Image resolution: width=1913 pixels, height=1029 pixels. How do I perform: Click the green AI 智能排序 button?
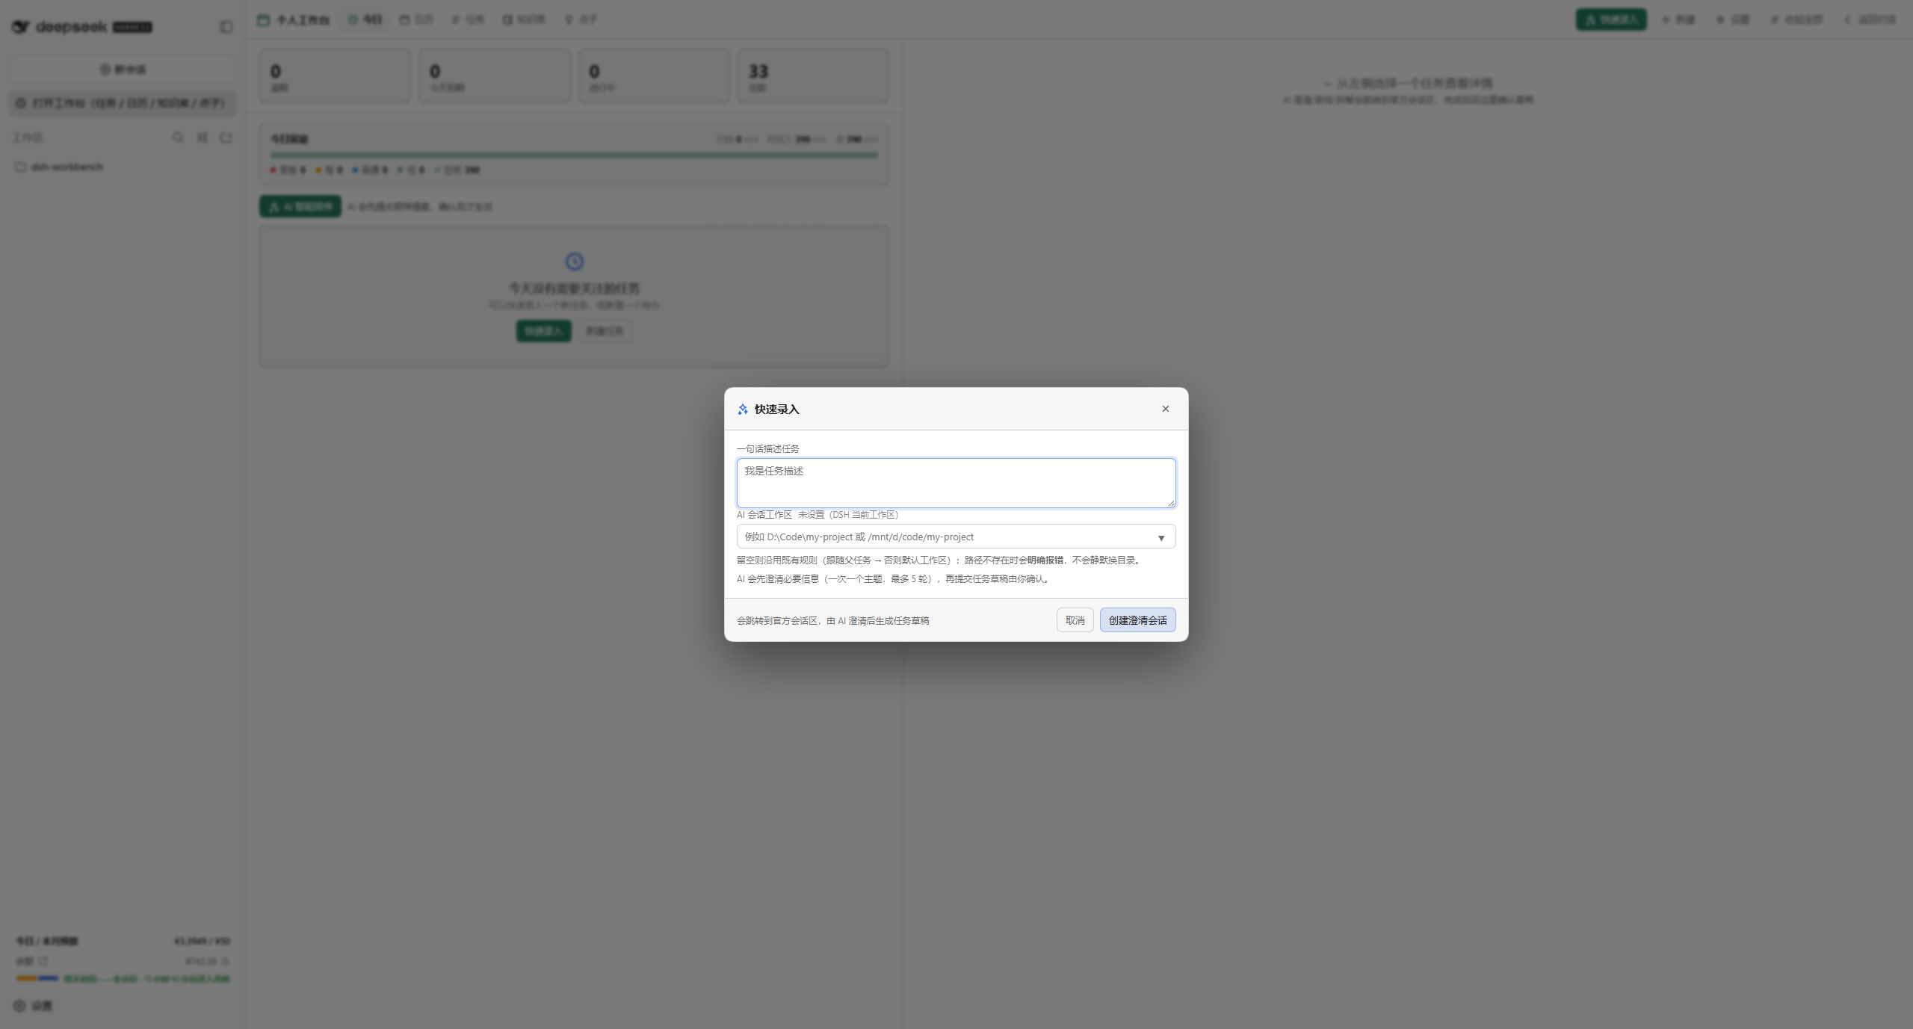click(x=300, y=206)
